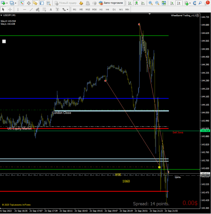Switch to H4 timeframe
This screenshot has height=214, width=211.
click(107, 10)
